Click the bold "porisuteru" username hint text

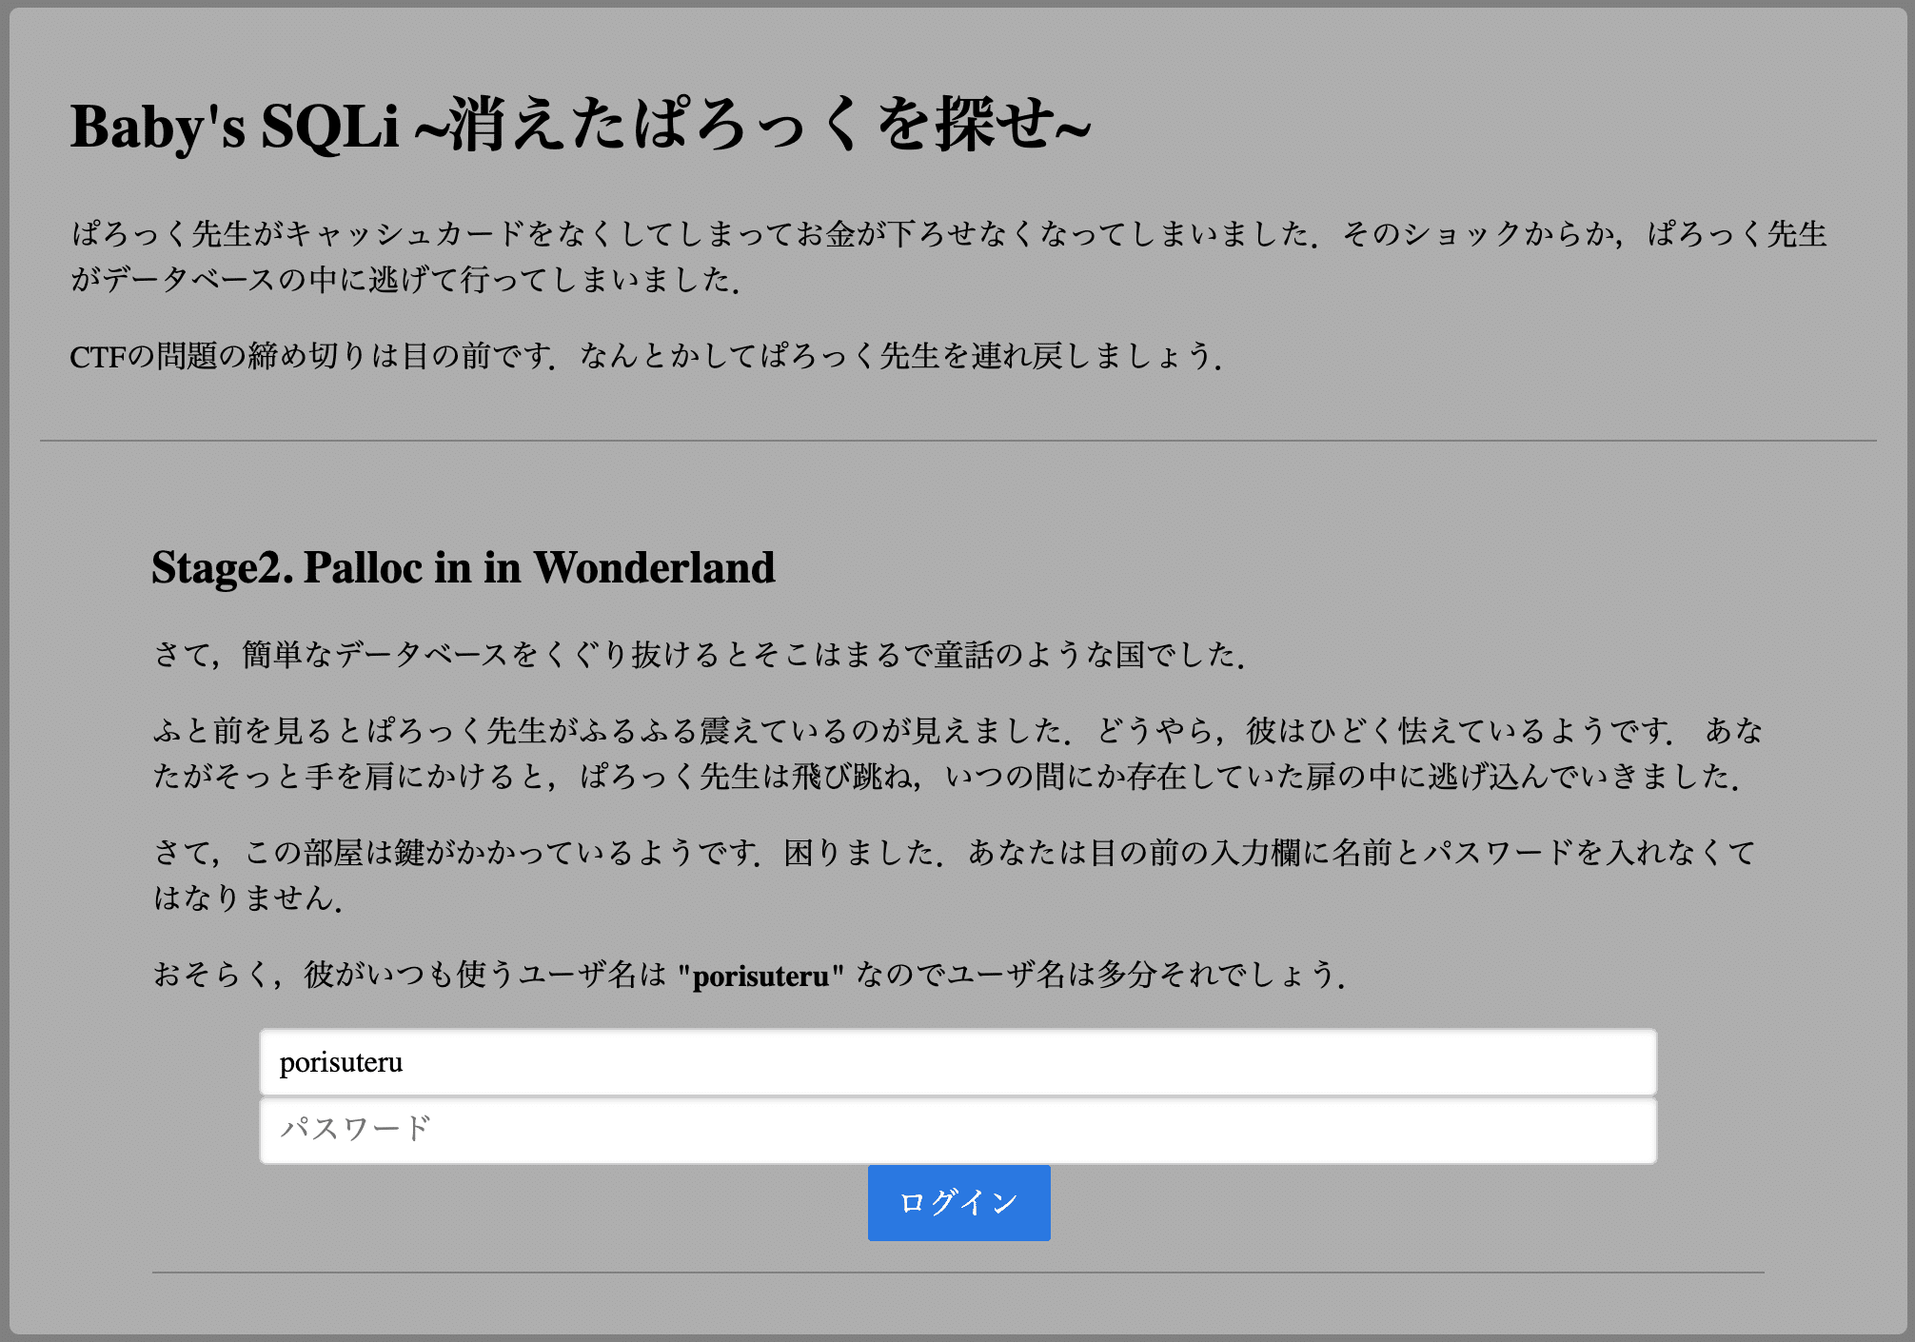pyautogui.click(x=760, y=976)
